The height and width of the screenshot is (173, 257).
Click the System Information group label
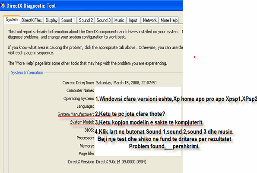point(27,73)
